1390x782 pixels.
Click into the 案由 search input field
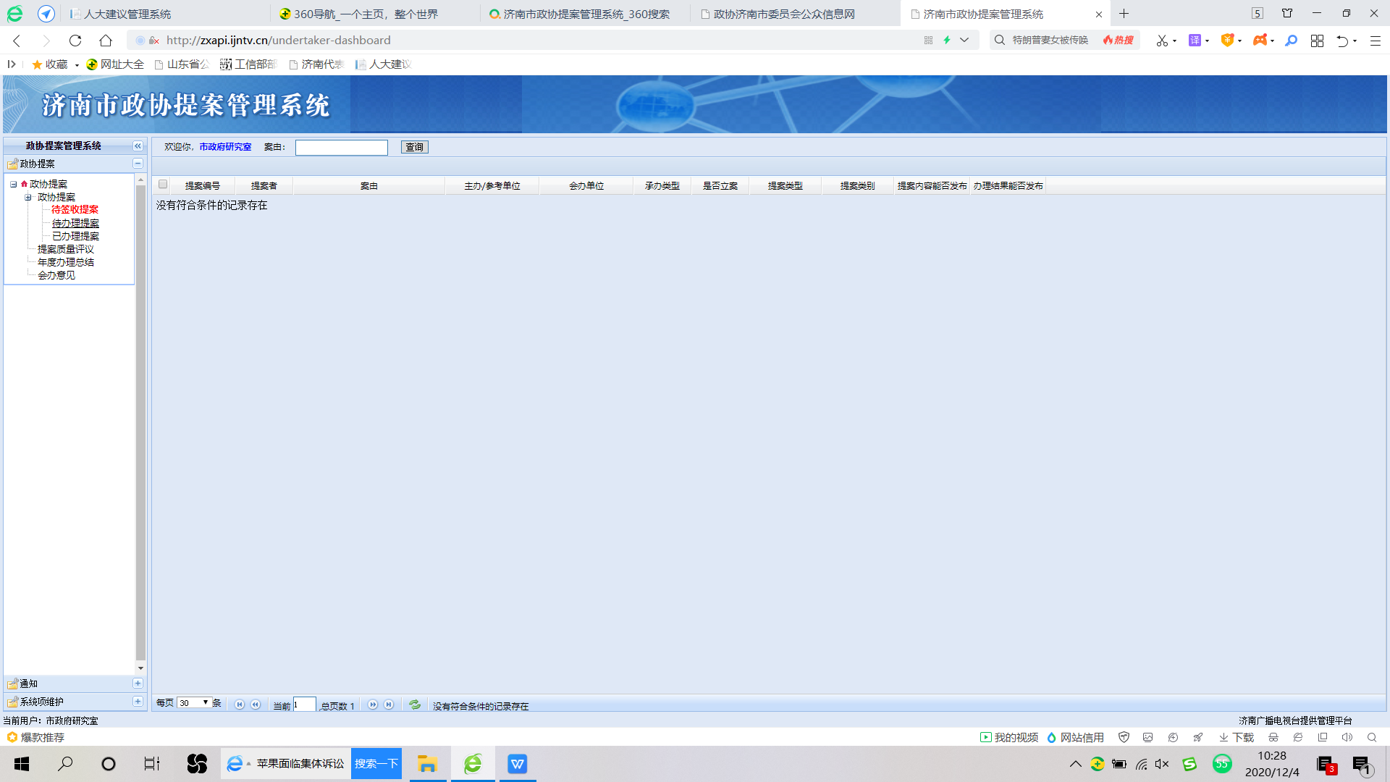[341, 148]
